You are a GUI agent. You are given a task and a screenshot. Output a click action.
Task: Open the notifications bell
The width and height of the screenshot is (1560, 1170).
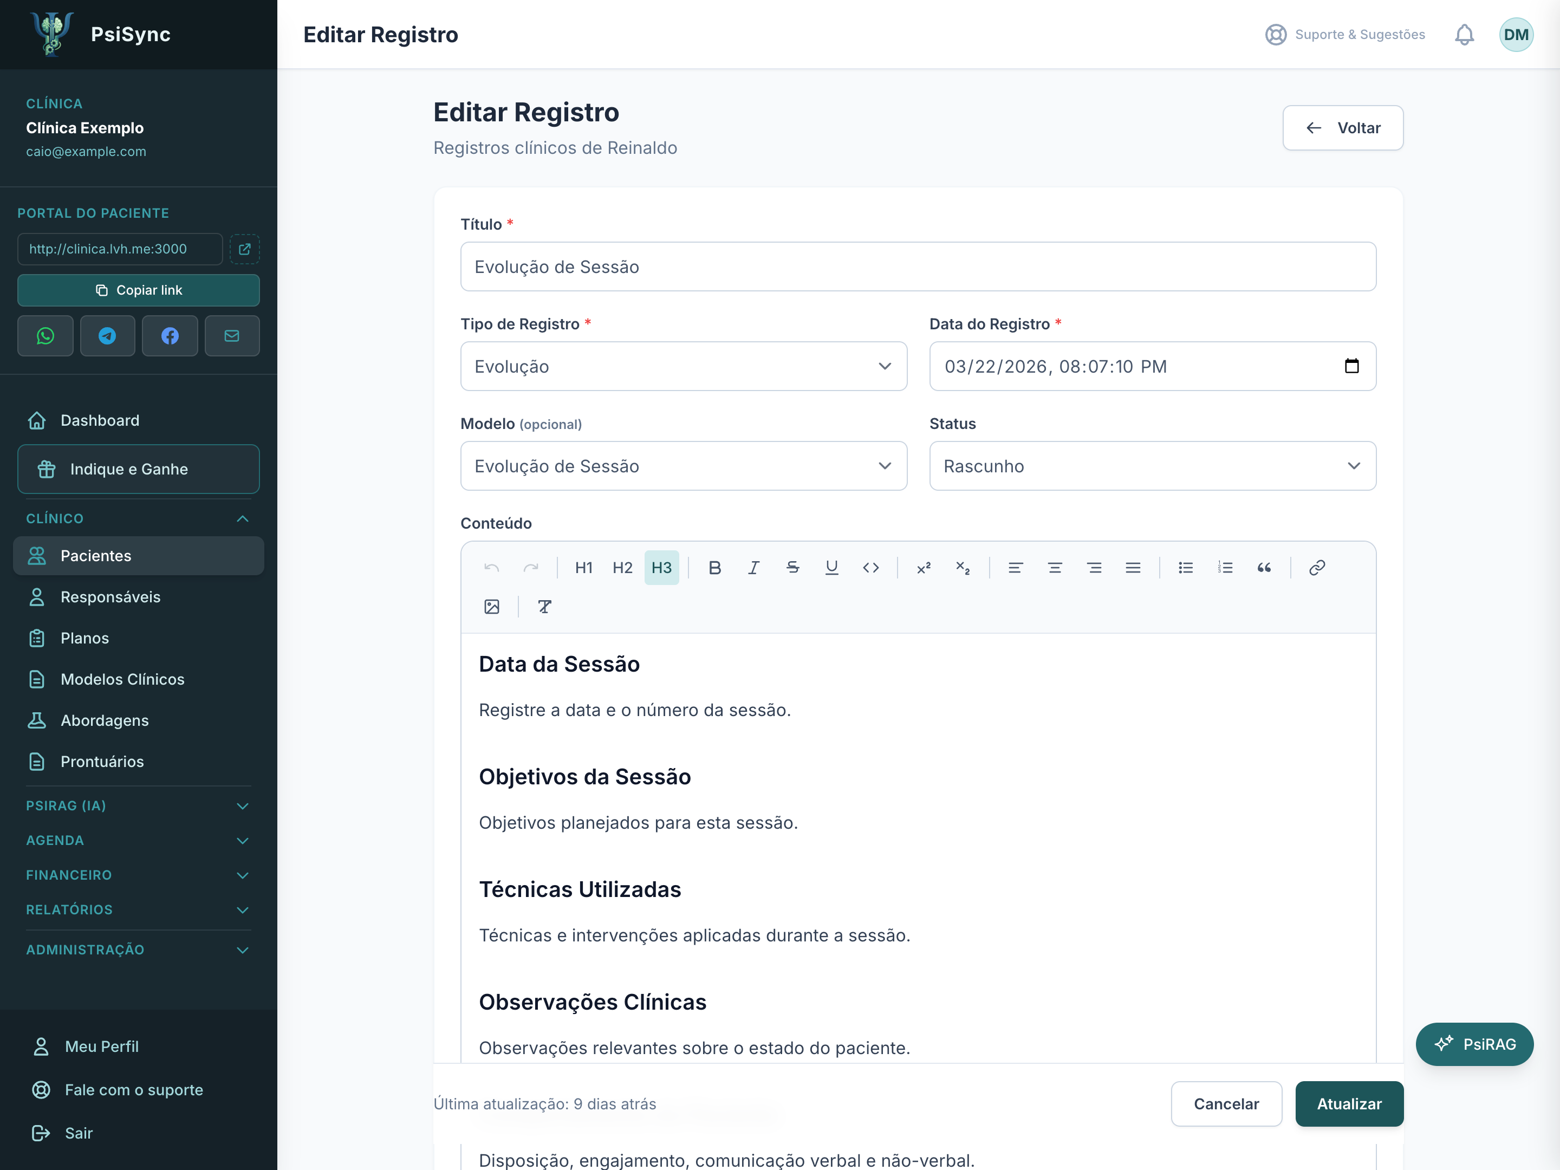click(x=1465, y=35)
